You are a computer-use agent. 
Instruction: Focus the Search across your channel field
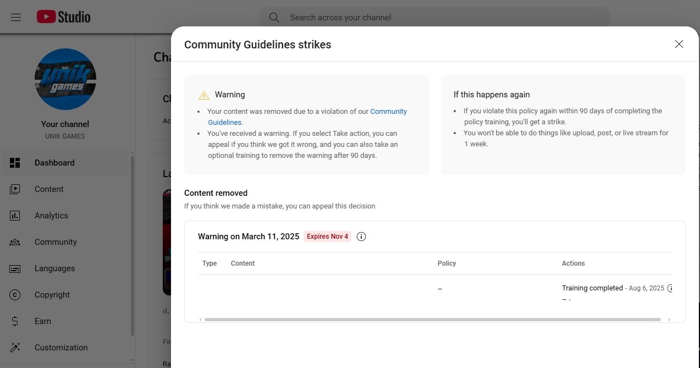434,17
